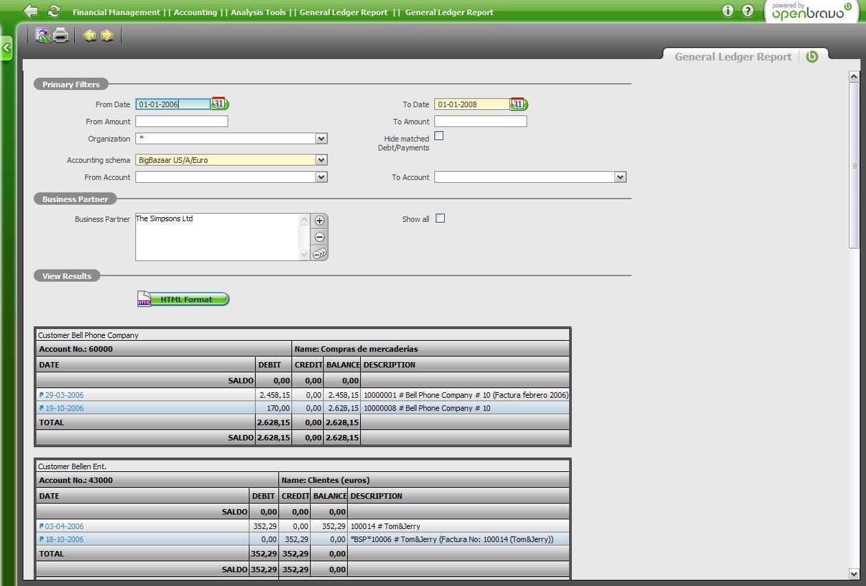Image resolution: width=866 pixels, height=586 pixels.
Task: Click the business partner list scroll-down arrow
Action: coord(304,254)
